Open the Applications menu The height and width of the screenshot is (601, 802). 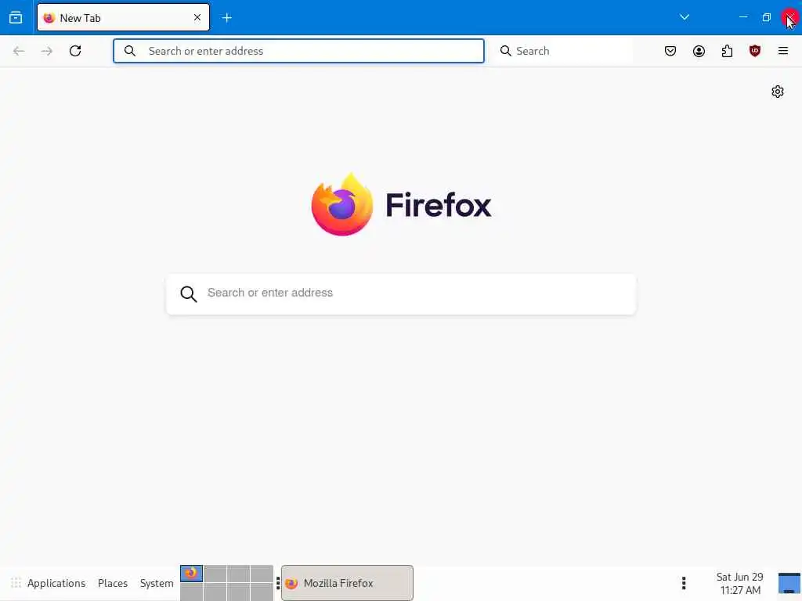click(56, 583)
